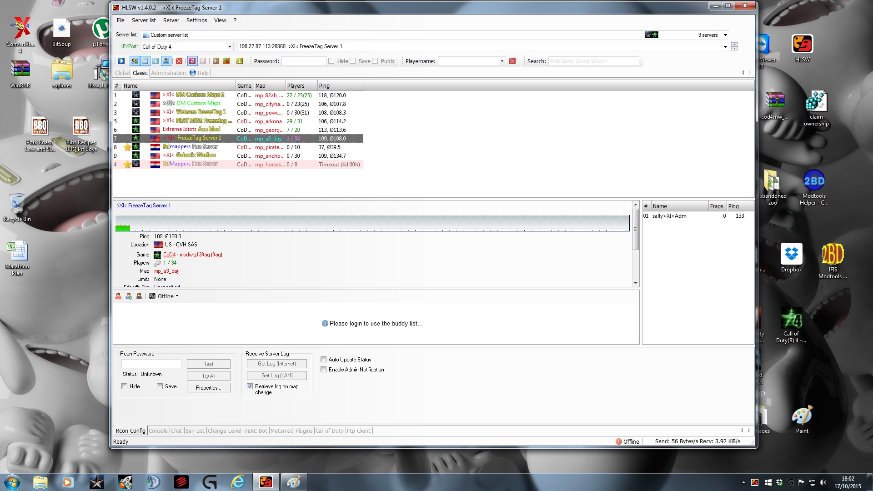Screen dimensions: 873x491
Task: Enable the Hide checkbox next to Password
Action: point(331,61)
